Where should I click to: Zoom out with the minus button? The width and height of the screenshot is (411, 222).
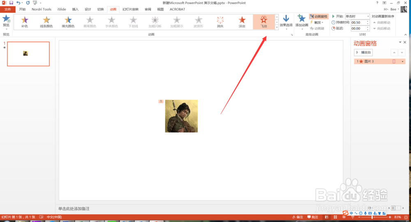pos(359,217)
